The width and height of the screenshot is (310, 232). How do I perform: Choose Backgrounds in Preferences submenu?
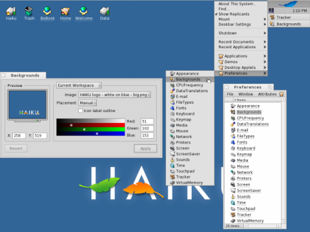190,79
